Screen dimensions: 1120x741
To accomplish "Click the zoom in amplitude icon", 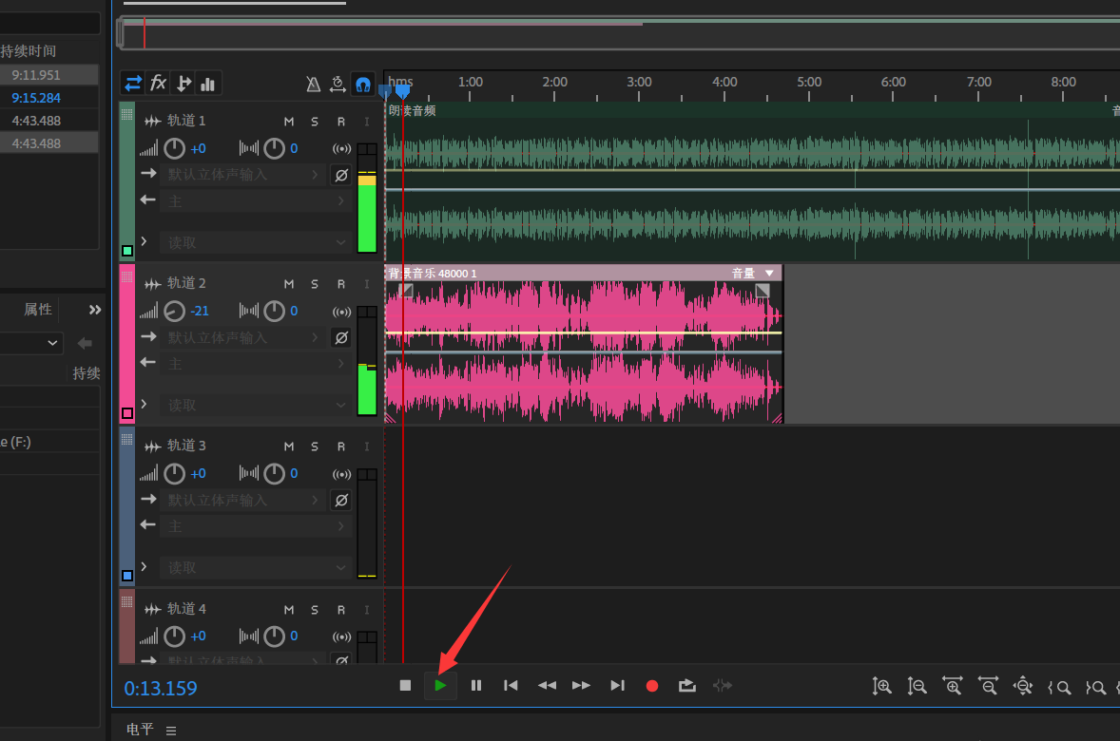I will [x=881, y=686].
